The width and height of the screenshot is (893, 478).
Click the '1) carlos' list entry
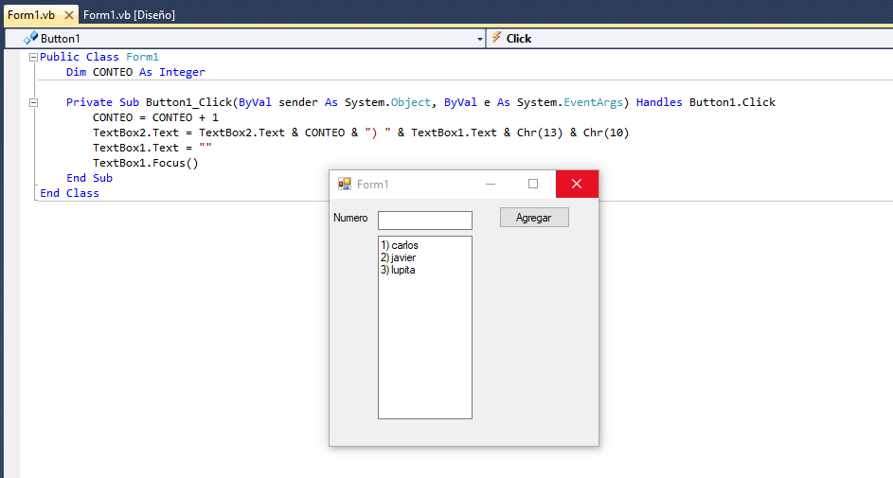coord(400,245)
